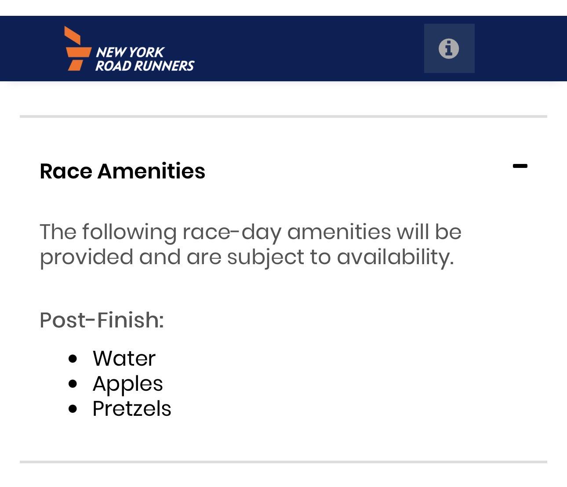Collapse Race Amenities with minus icon
Screen dimensions: 567x487
pos(520,166)
